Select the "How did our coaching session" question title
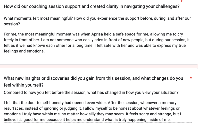This screenshot has height=128, width=198. click(x=92, y=6)
